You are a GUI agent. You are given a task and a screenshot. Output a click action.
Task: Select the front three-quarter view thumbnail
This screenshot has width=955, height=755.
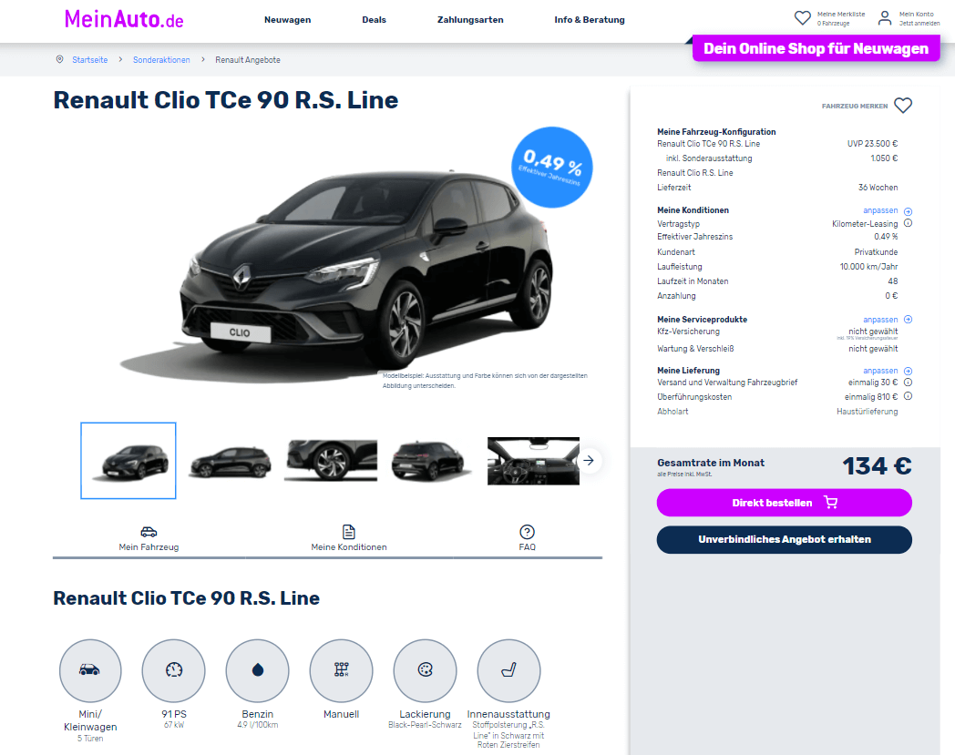click(x=128, y=461)
